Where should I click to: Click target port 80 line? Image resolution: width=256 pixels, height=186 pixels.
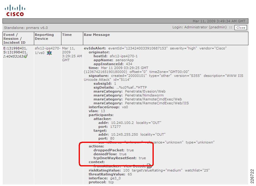[x=106, y=138]
